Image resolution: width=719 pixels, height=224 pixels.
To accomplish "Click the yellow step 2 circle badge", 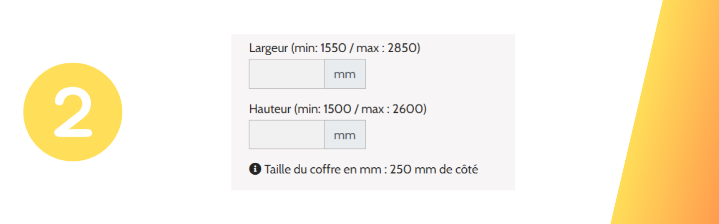I will click(x=73, y=112).
